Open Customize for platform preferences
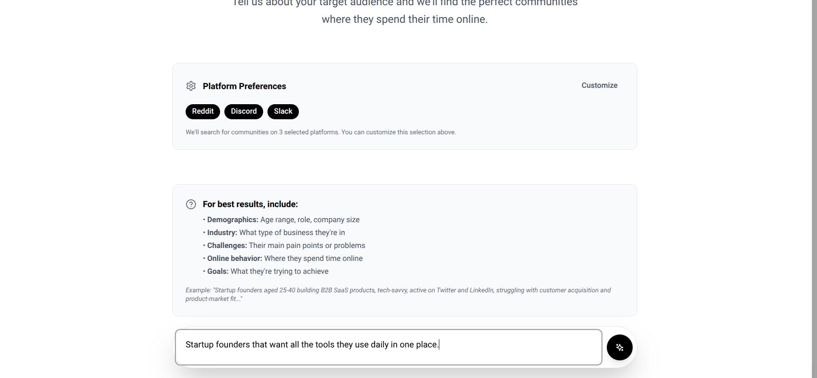This screenshot has width=817, height=378. coord(600,85)
